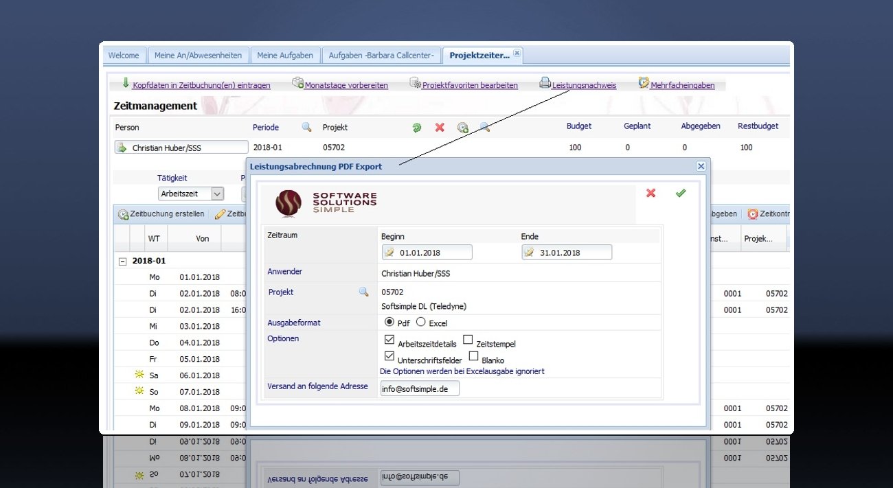Open the Projekt search magnifier in the dialog

pyautogui.click(x=364, y=292)
